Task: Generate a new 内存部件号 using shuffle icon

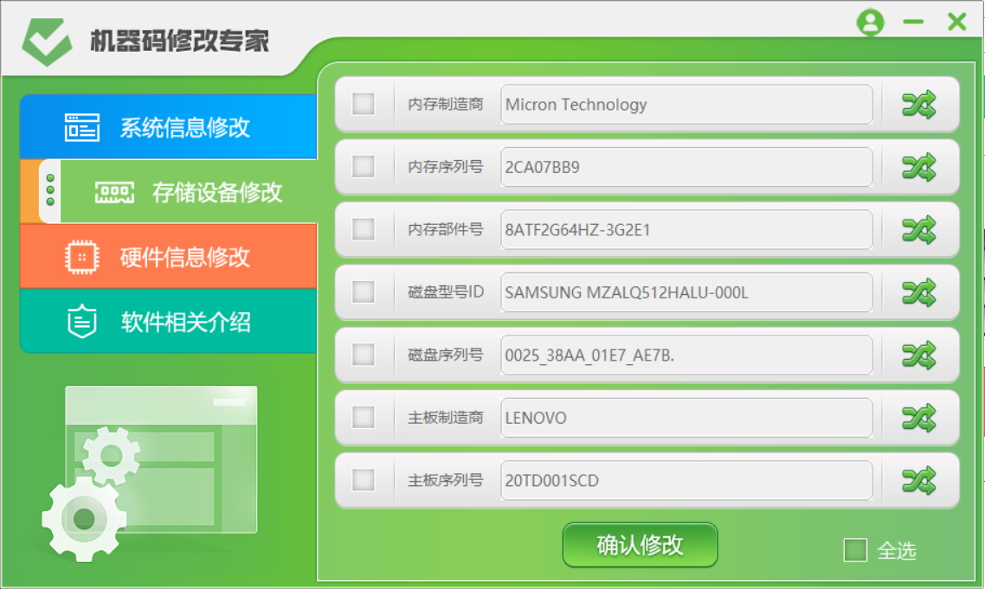Action: (x=920, y=230)
